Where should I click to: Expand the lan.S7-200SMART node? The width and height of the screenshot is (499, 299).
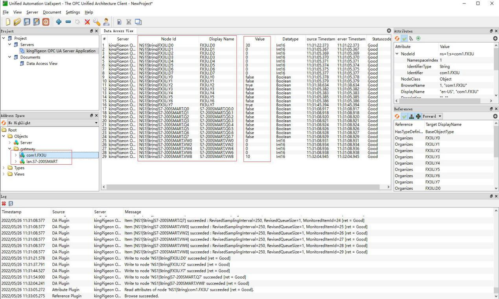pyautogui.click(x=15, y=161)
